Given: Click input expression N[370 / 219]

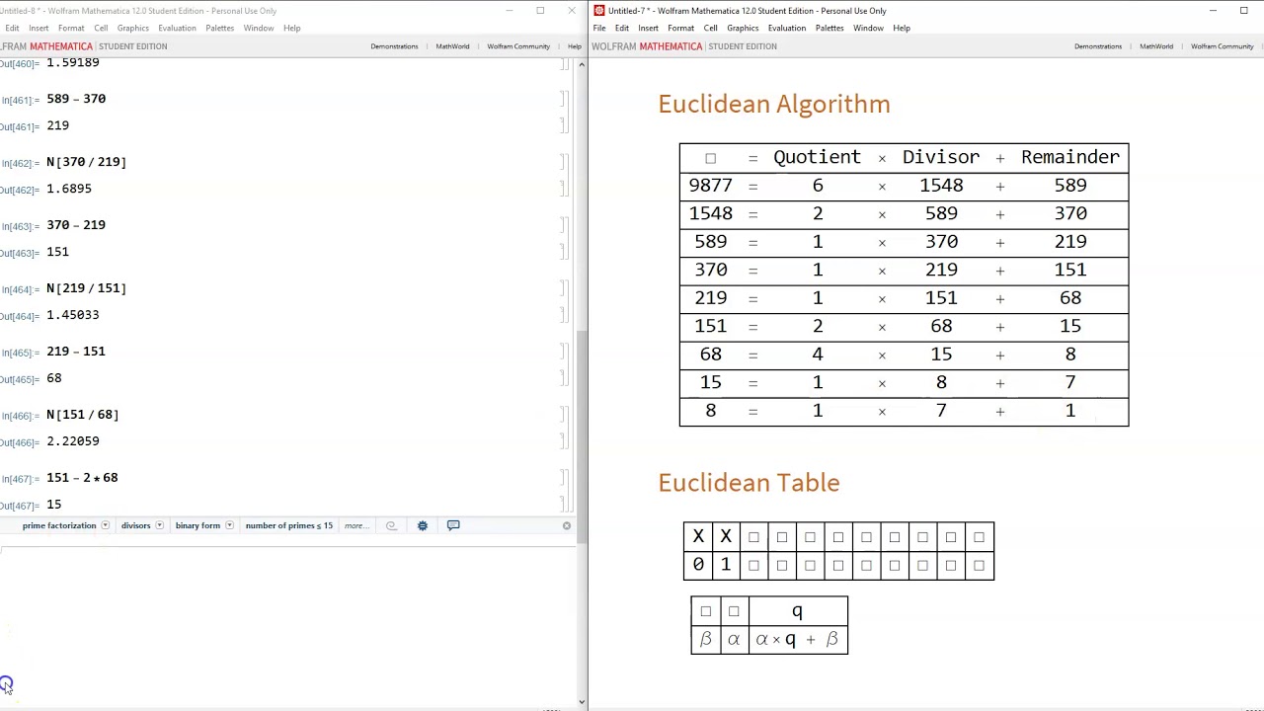Looking at the screenshot, I should coord(86,162).
